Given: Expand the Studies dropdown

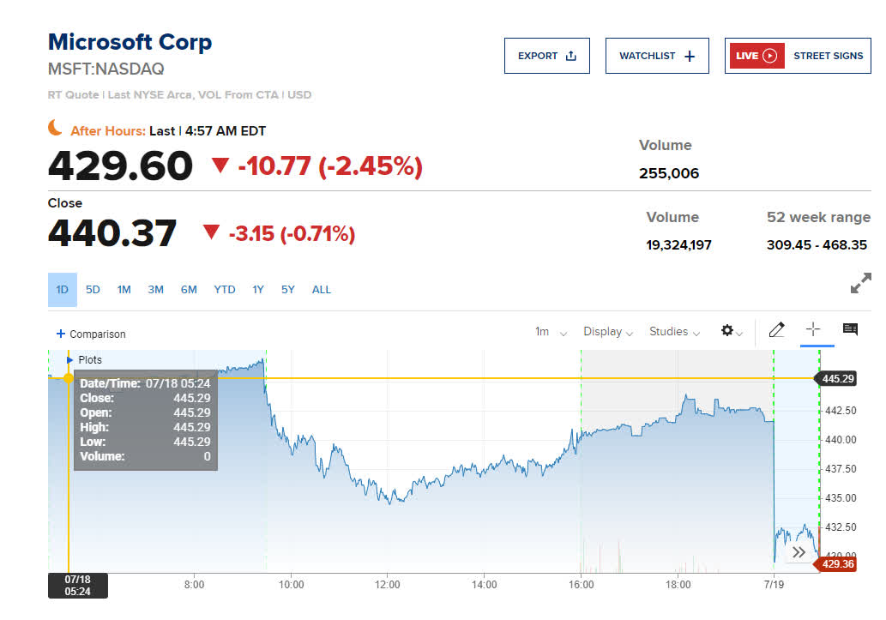Looking at the screenshot, I should [674, 332].
